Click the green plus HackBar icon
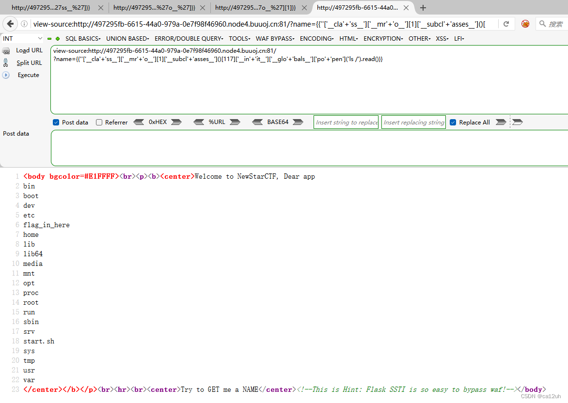The width and height of the screenshot is (568, 403). 58,38
